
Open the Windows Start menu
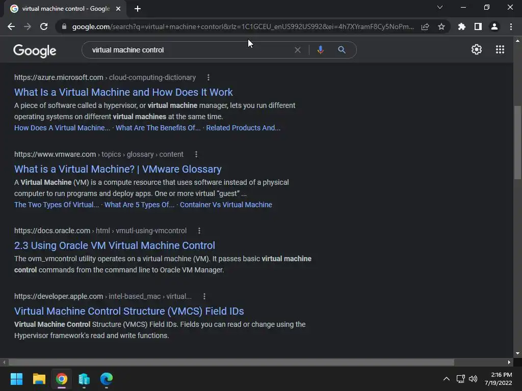pyautogui.click(x=16, y=379)
